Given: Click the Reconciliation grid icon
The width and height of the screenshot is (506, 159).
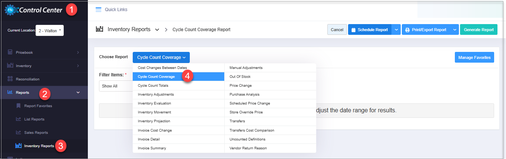Looking at the screenshot, I should (10, 79).
